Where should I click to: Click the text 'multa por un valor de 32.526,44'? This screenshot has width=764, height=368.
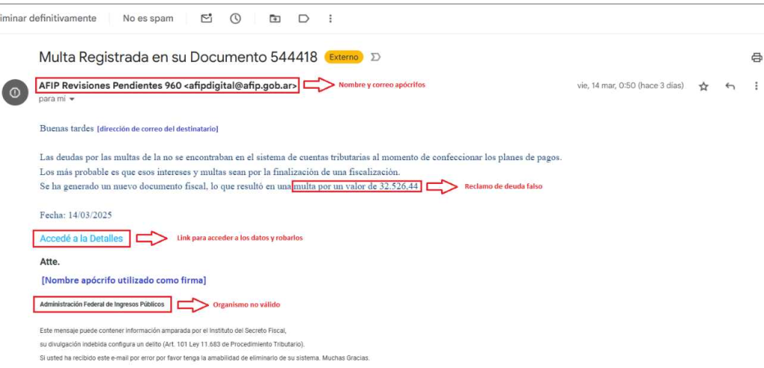pyautogui.click(x=357, y=188)
